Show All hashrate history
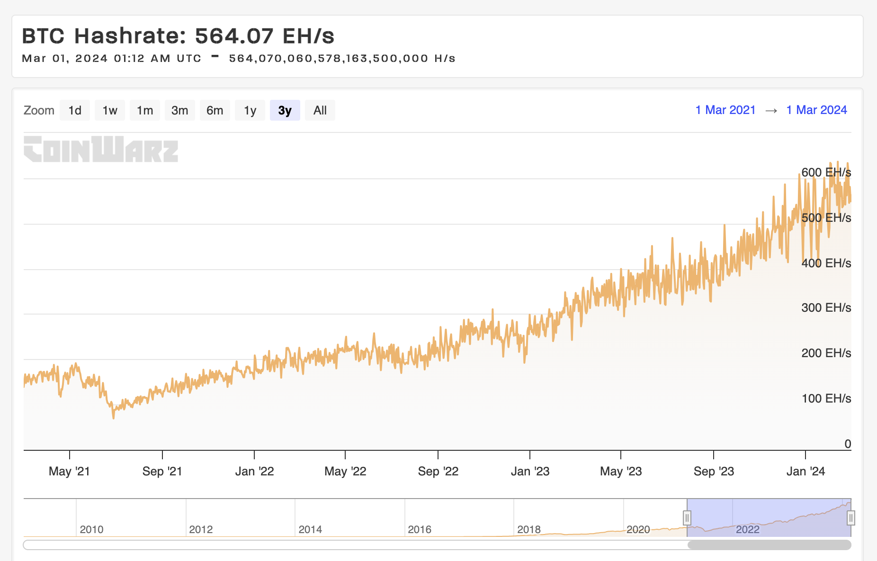Image resolution: width=877 pixels, height=561 pixels. pos(320,110)
